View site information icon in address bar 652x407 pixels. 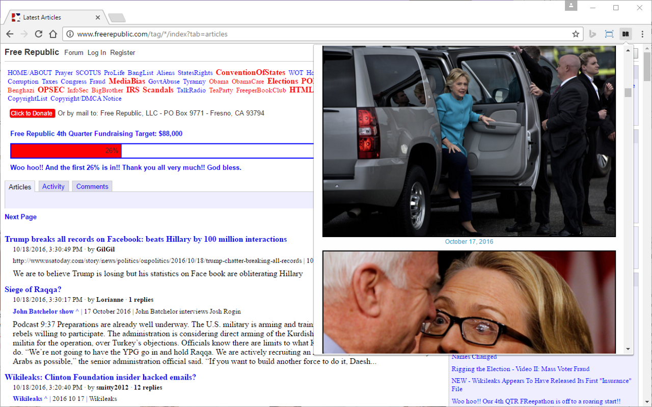69,34
